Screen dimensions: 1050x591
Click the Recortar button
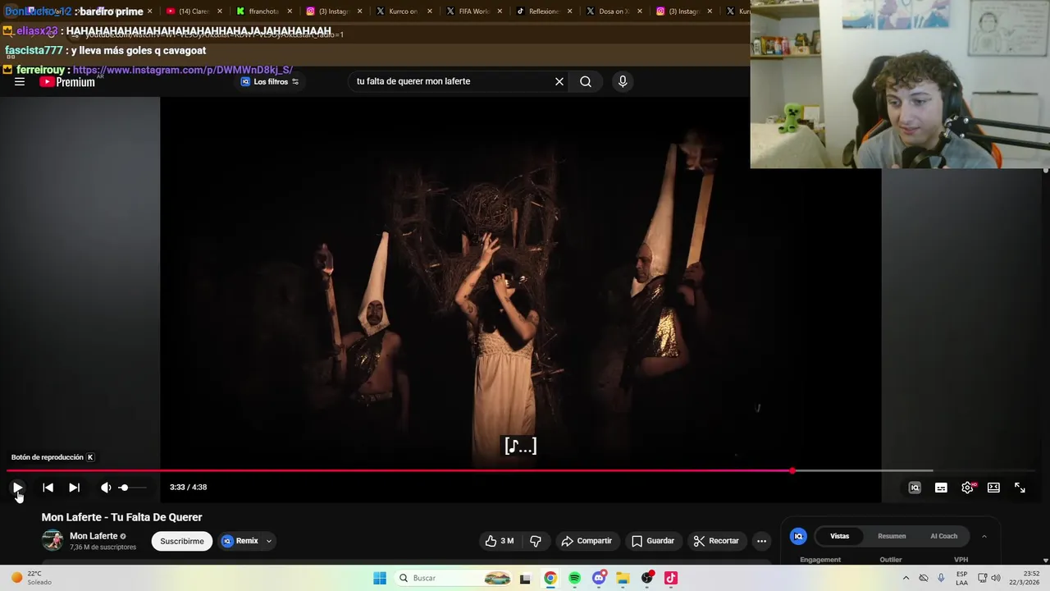click(716, 541)
